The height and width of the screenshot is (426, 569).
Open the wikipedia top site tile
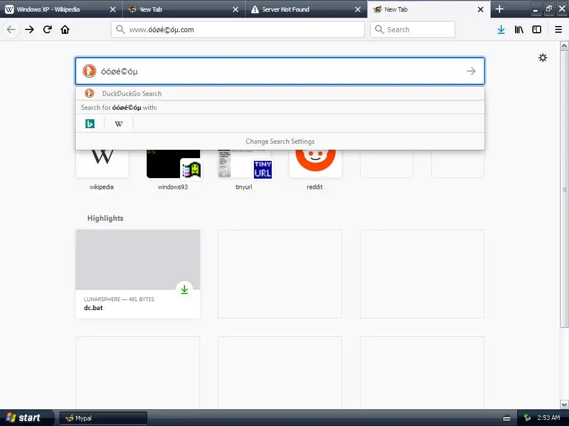pyautogui.click(x=102, y=170)
